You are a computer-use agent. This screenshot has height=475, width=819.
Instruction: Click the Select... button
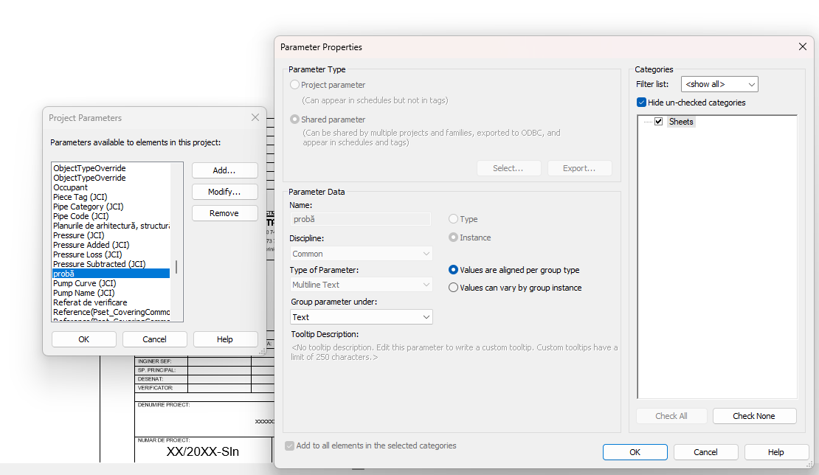pyautogui.click(x=508, y=168)
